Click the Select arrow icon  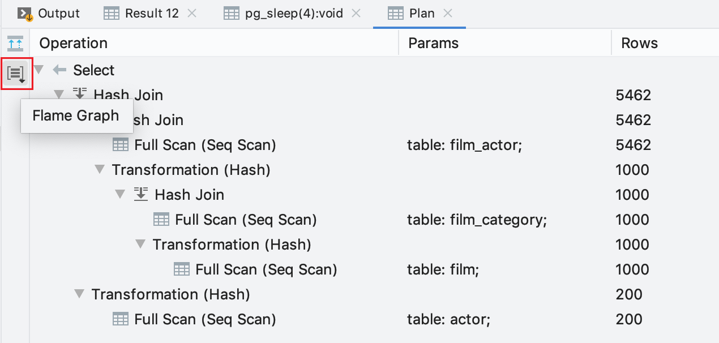(59, 70)
